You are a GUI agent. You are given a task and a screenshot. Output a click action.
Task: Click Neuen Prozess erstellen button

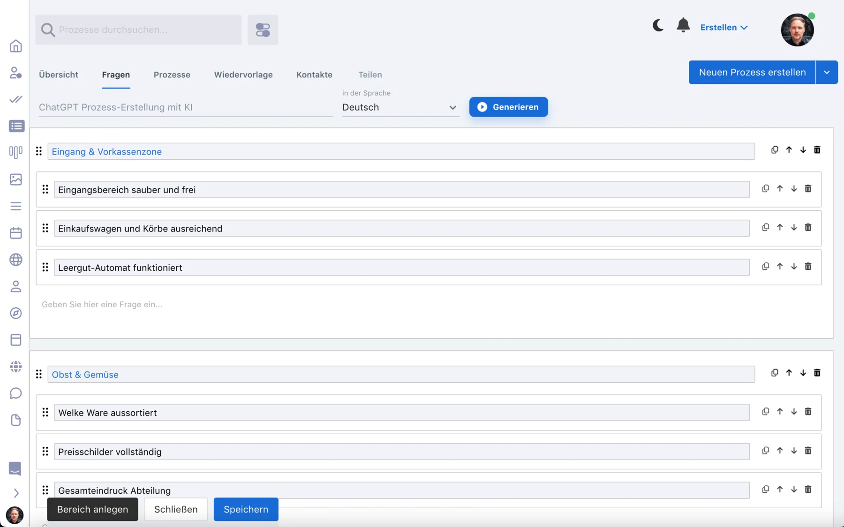(x=752, y=72)
